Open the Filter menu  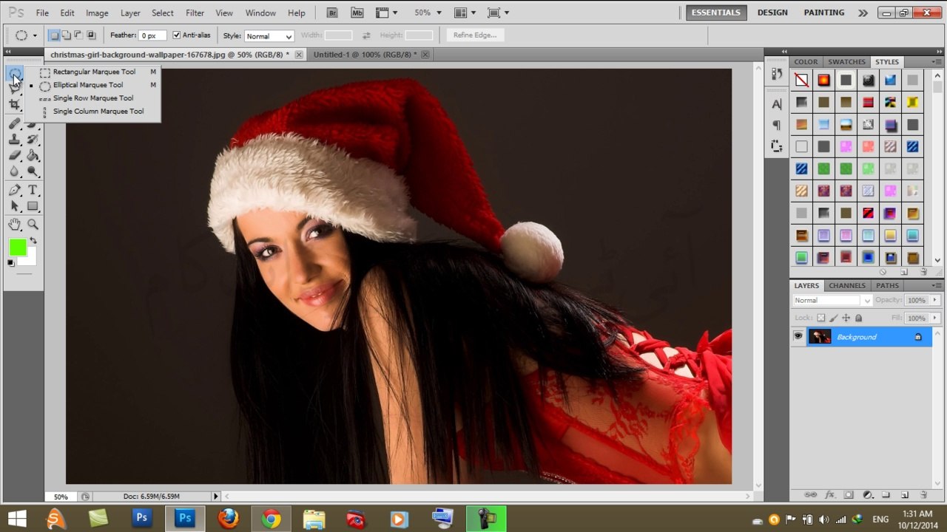(x=195, y=13)
